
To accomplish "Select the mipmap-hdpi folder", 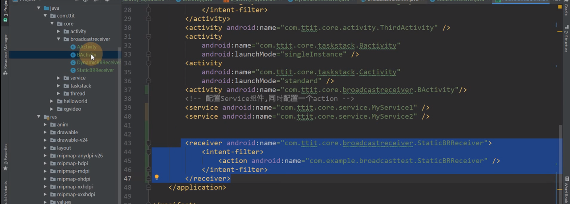I will [x=73, y=164].
